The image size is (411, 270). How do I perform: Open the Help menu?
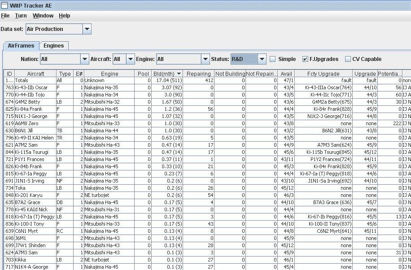coord(65,16)
